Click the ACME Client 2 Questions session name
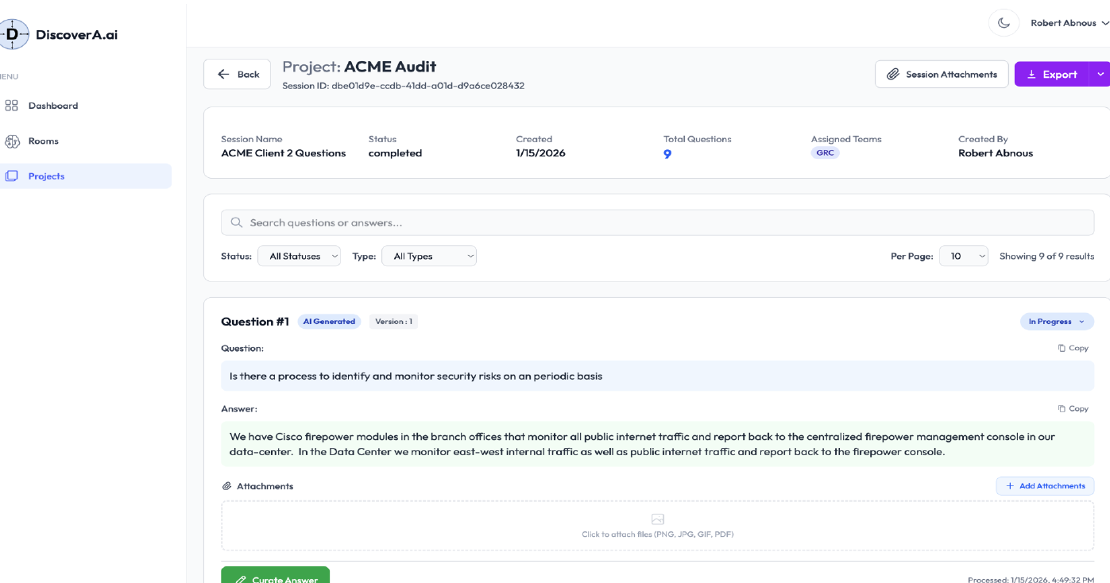Viewport: 1110px width, 583px height. pos(284,153)
